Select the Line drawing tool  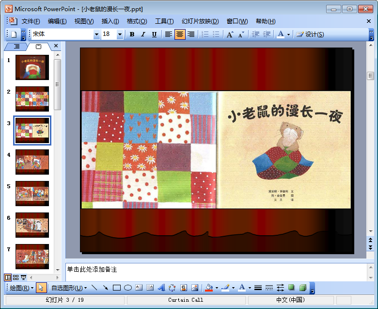pyautogui.click(x=94, y=288)
